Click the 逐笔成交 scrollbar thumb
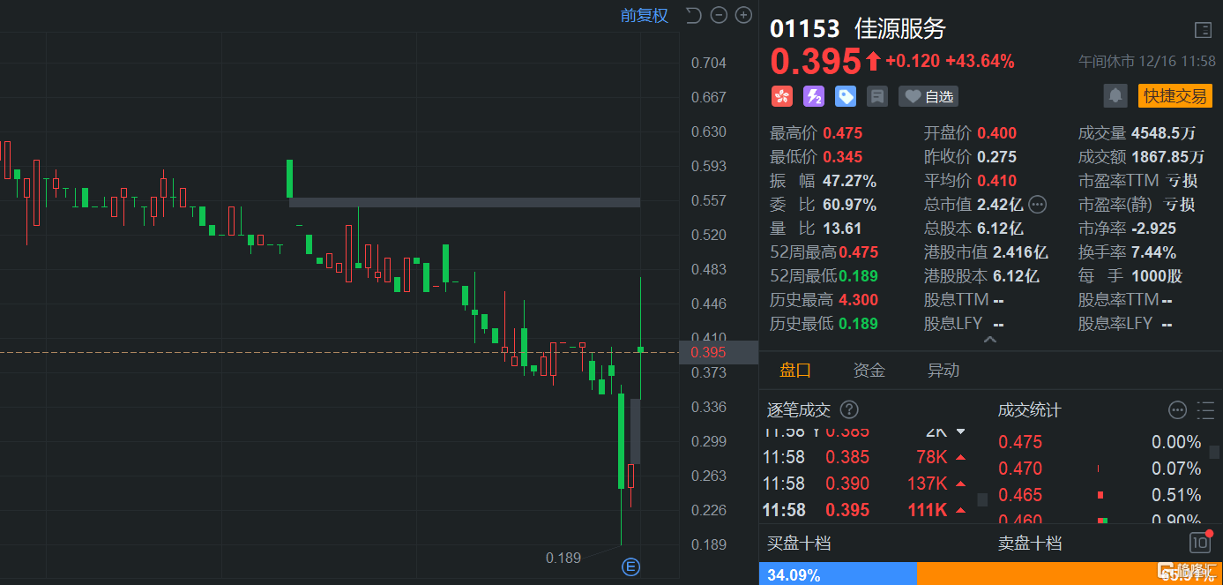 (982, 500)
